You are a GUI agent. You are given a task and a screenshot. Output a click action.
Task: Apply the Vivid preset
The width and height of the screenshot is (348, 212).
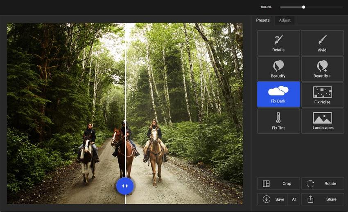322,43
